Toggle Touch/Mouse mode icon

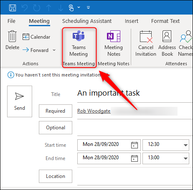tap(71, 7)
